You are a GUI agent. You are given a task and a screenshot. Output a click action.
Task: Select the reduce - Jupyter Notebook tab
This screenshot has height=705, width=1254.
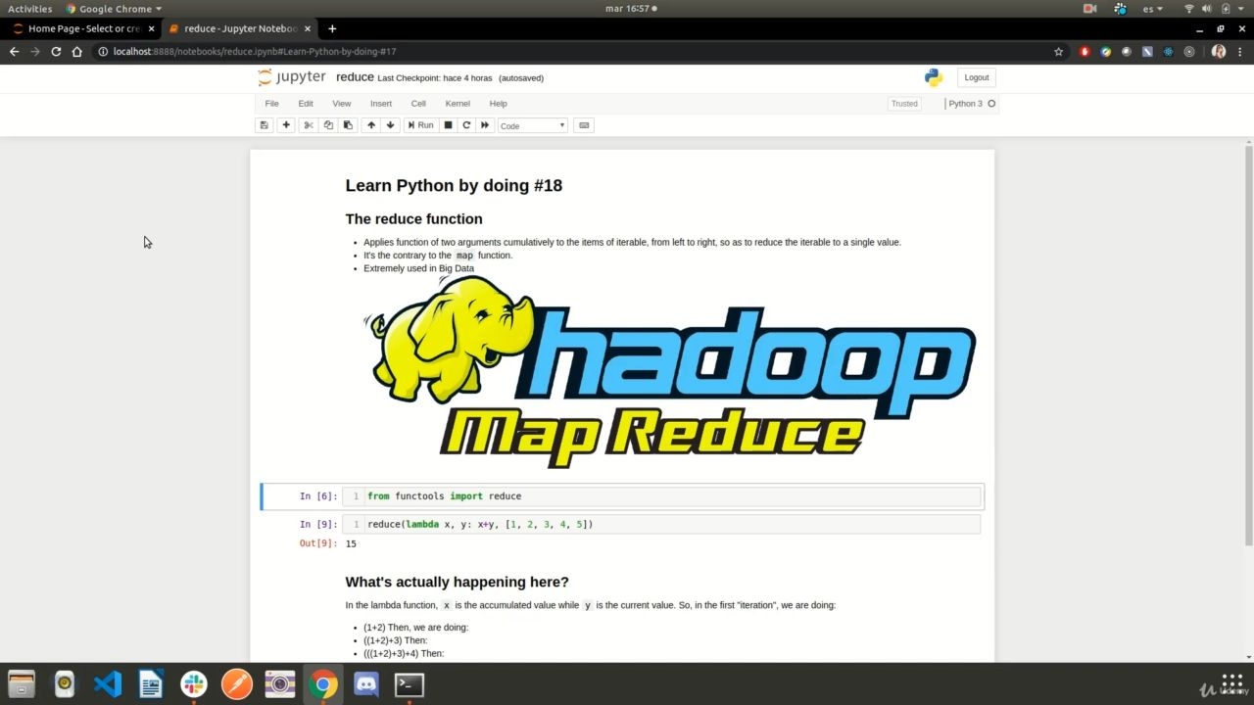click(x=239, y=28)
